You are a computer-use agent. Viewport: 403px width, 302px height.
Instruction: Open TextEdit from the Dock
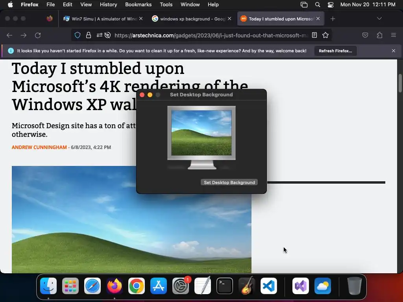pos(203,286)
